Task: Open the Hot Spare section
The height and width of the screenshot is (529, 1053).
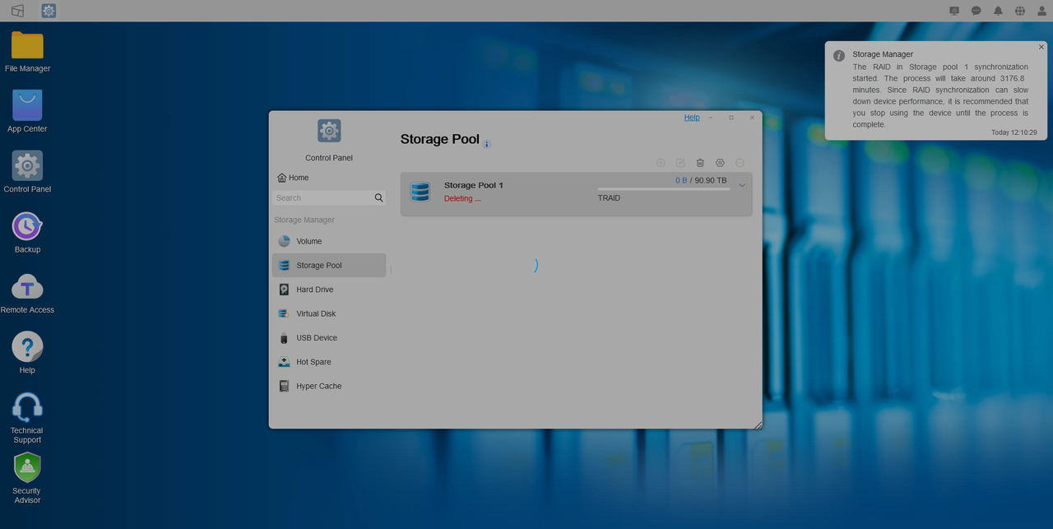Action: pyautogui.click(x=329, y=362)
